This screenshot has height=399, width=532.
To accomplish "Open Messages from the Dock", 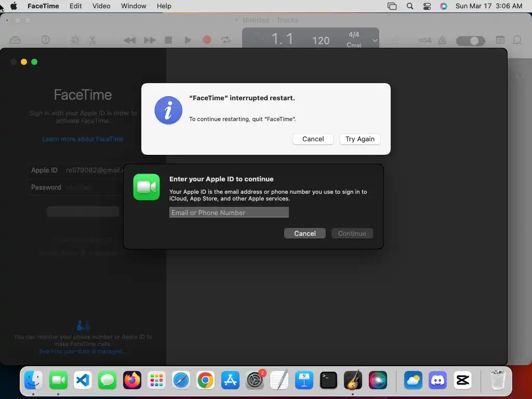I will tap(107, 380).
